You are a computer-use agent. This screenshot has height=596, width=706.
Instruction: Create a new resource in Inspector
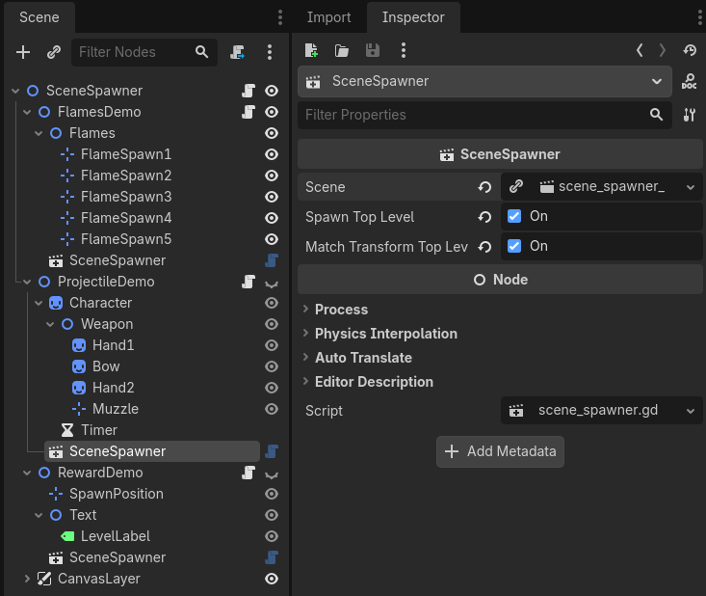pos(311,50)
